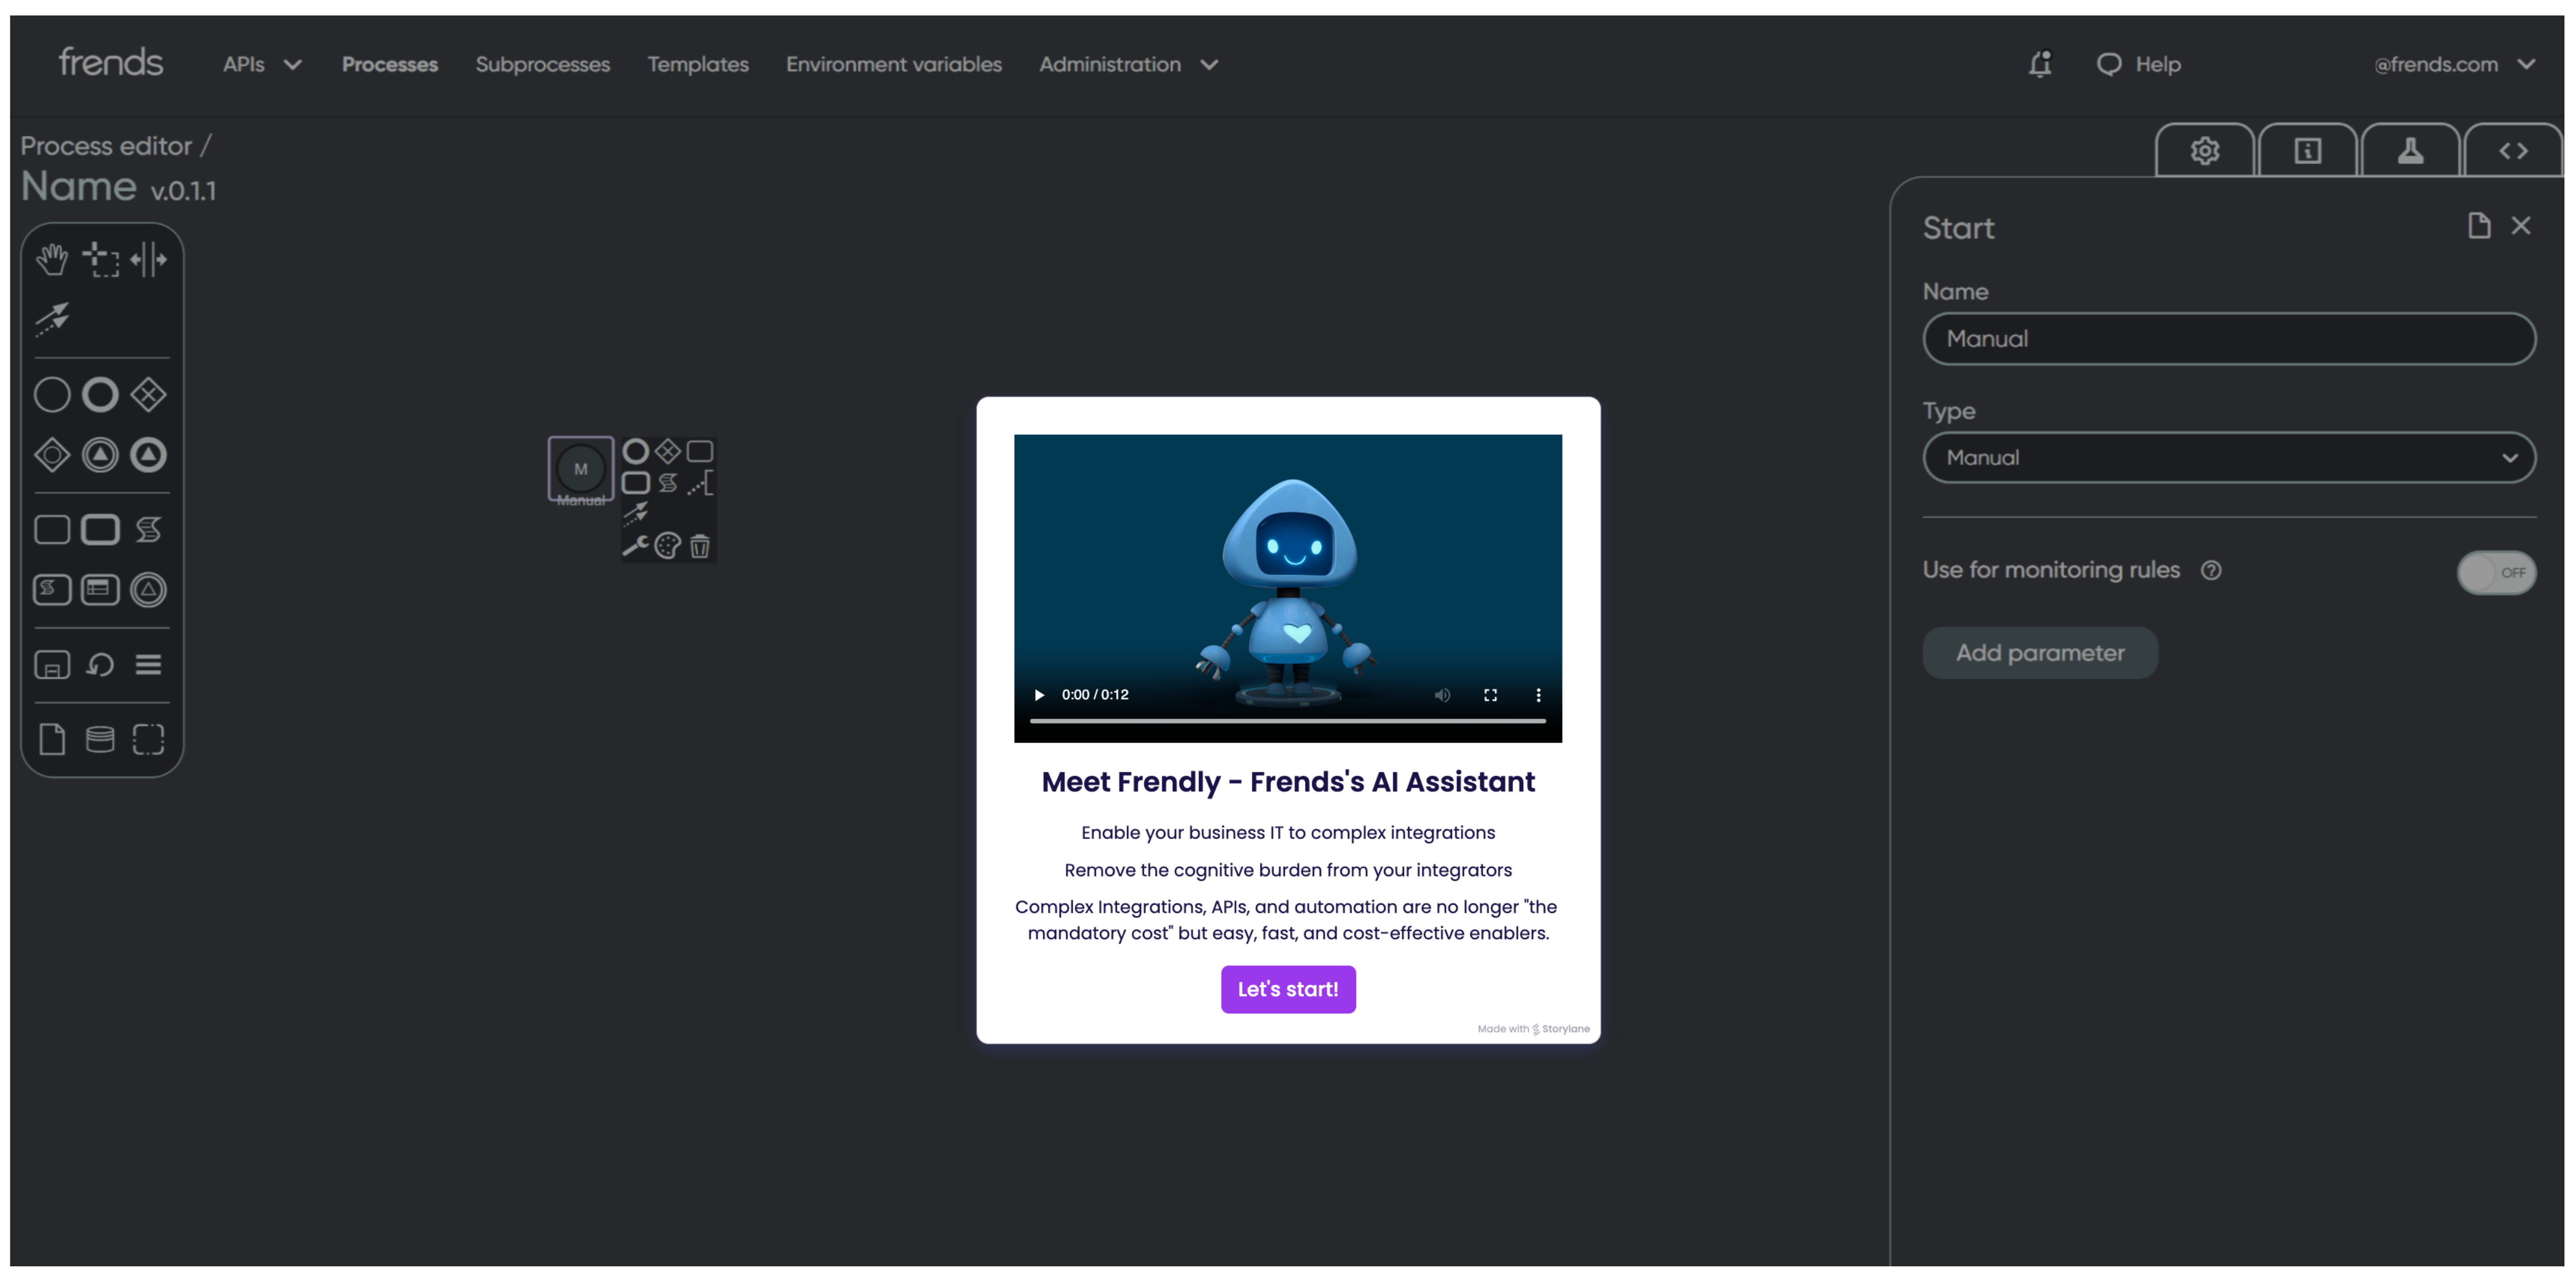Click the Name input field containing Manual
The width and height of the screenshot is (2576, 1277).
[x=2229, y=339]
